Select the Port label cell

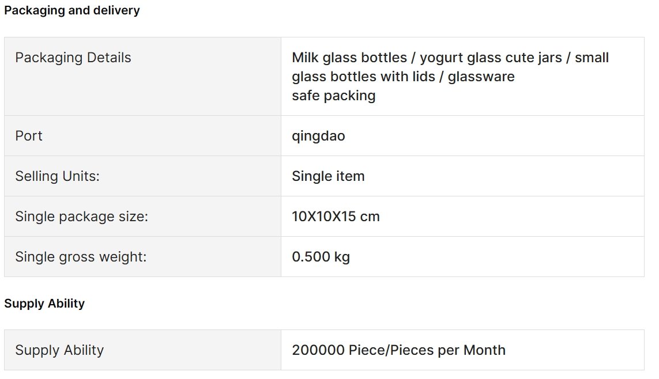(142, 136)
